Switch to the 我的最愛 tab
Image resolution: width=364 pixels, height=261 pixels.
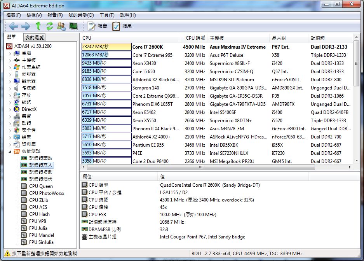(34, 37)
